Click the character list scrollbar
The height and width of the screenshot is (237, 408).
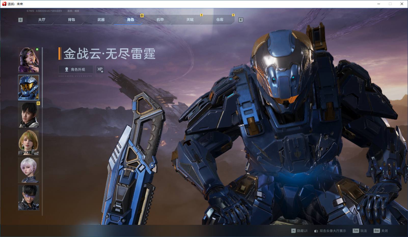pyautogui.click(x=42, y=131)
